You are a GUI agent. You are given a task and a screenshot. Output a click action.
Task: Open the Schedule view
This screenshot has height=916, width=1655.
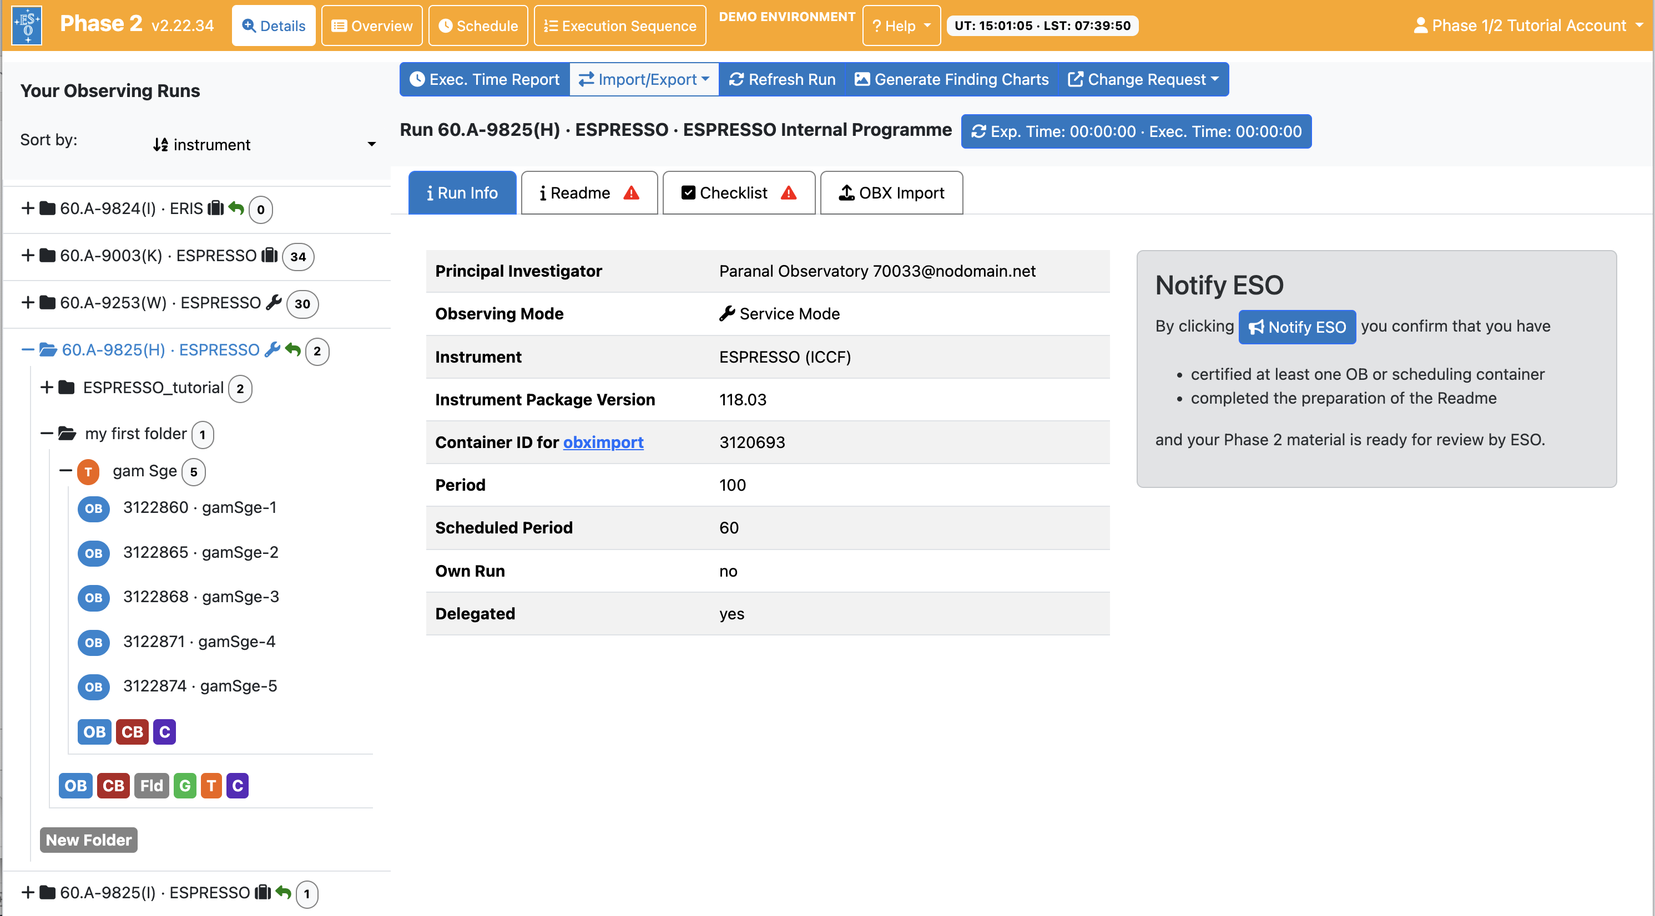pos(478,26)
